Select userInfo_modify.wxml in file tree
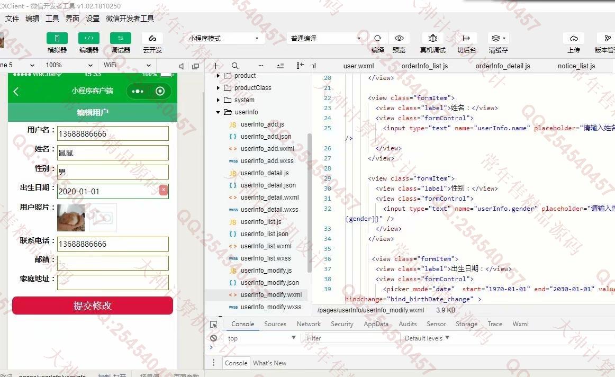The width and height of the screenshot is (615, 377). tap(256, 294)
